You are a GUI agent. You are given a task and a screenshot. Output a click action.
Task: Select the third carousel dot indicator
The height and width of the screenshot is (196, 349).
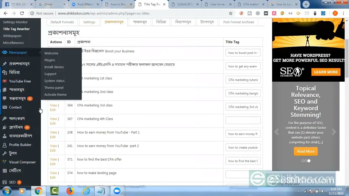(x=309, y=161)
